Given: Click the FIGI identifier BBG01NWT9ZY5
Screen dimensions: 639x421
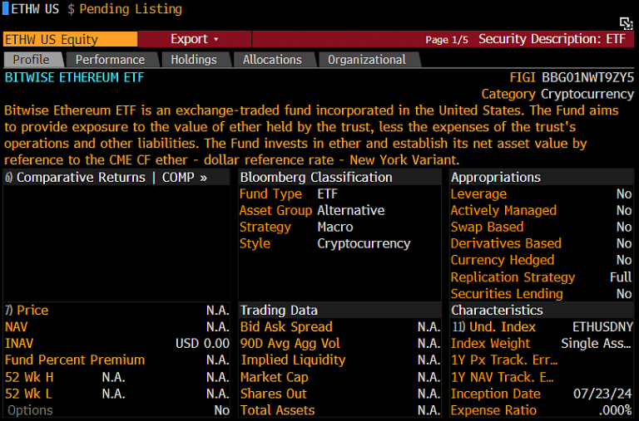Looking at the screenshot, I should [587, 77].
